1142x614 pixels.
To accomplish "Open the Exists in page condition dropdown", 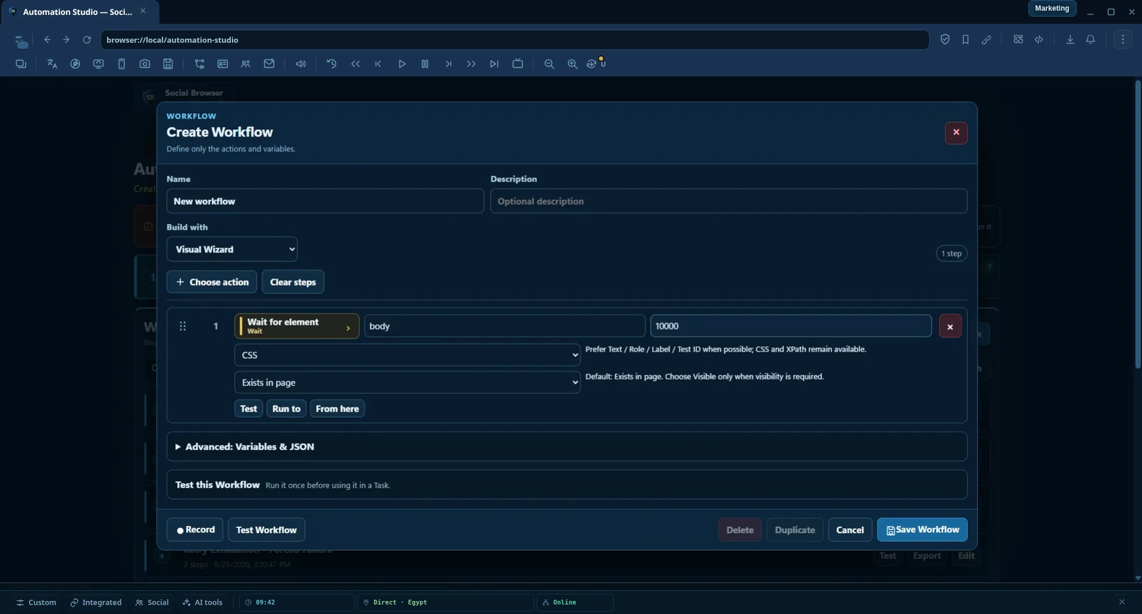I will click(x=407, y=382).
